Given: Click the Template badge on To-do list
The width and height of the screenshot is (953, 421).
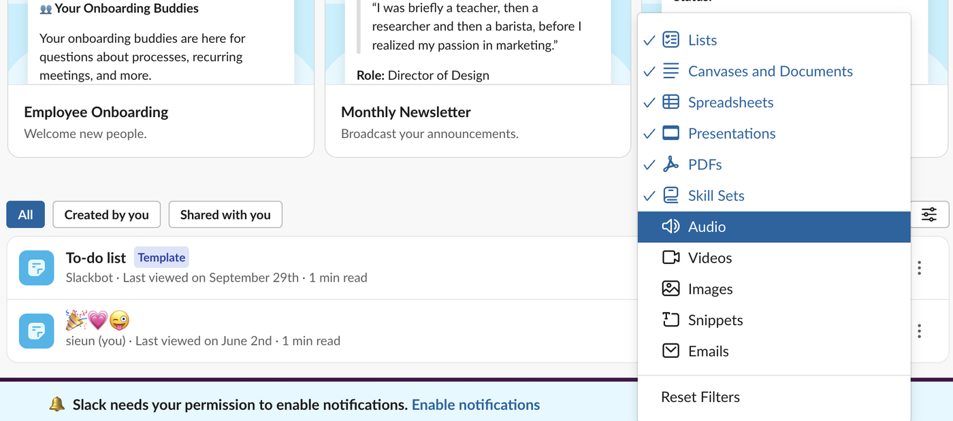Looking at the screenshot, I should pyautogui.click(x=161, y=257).
